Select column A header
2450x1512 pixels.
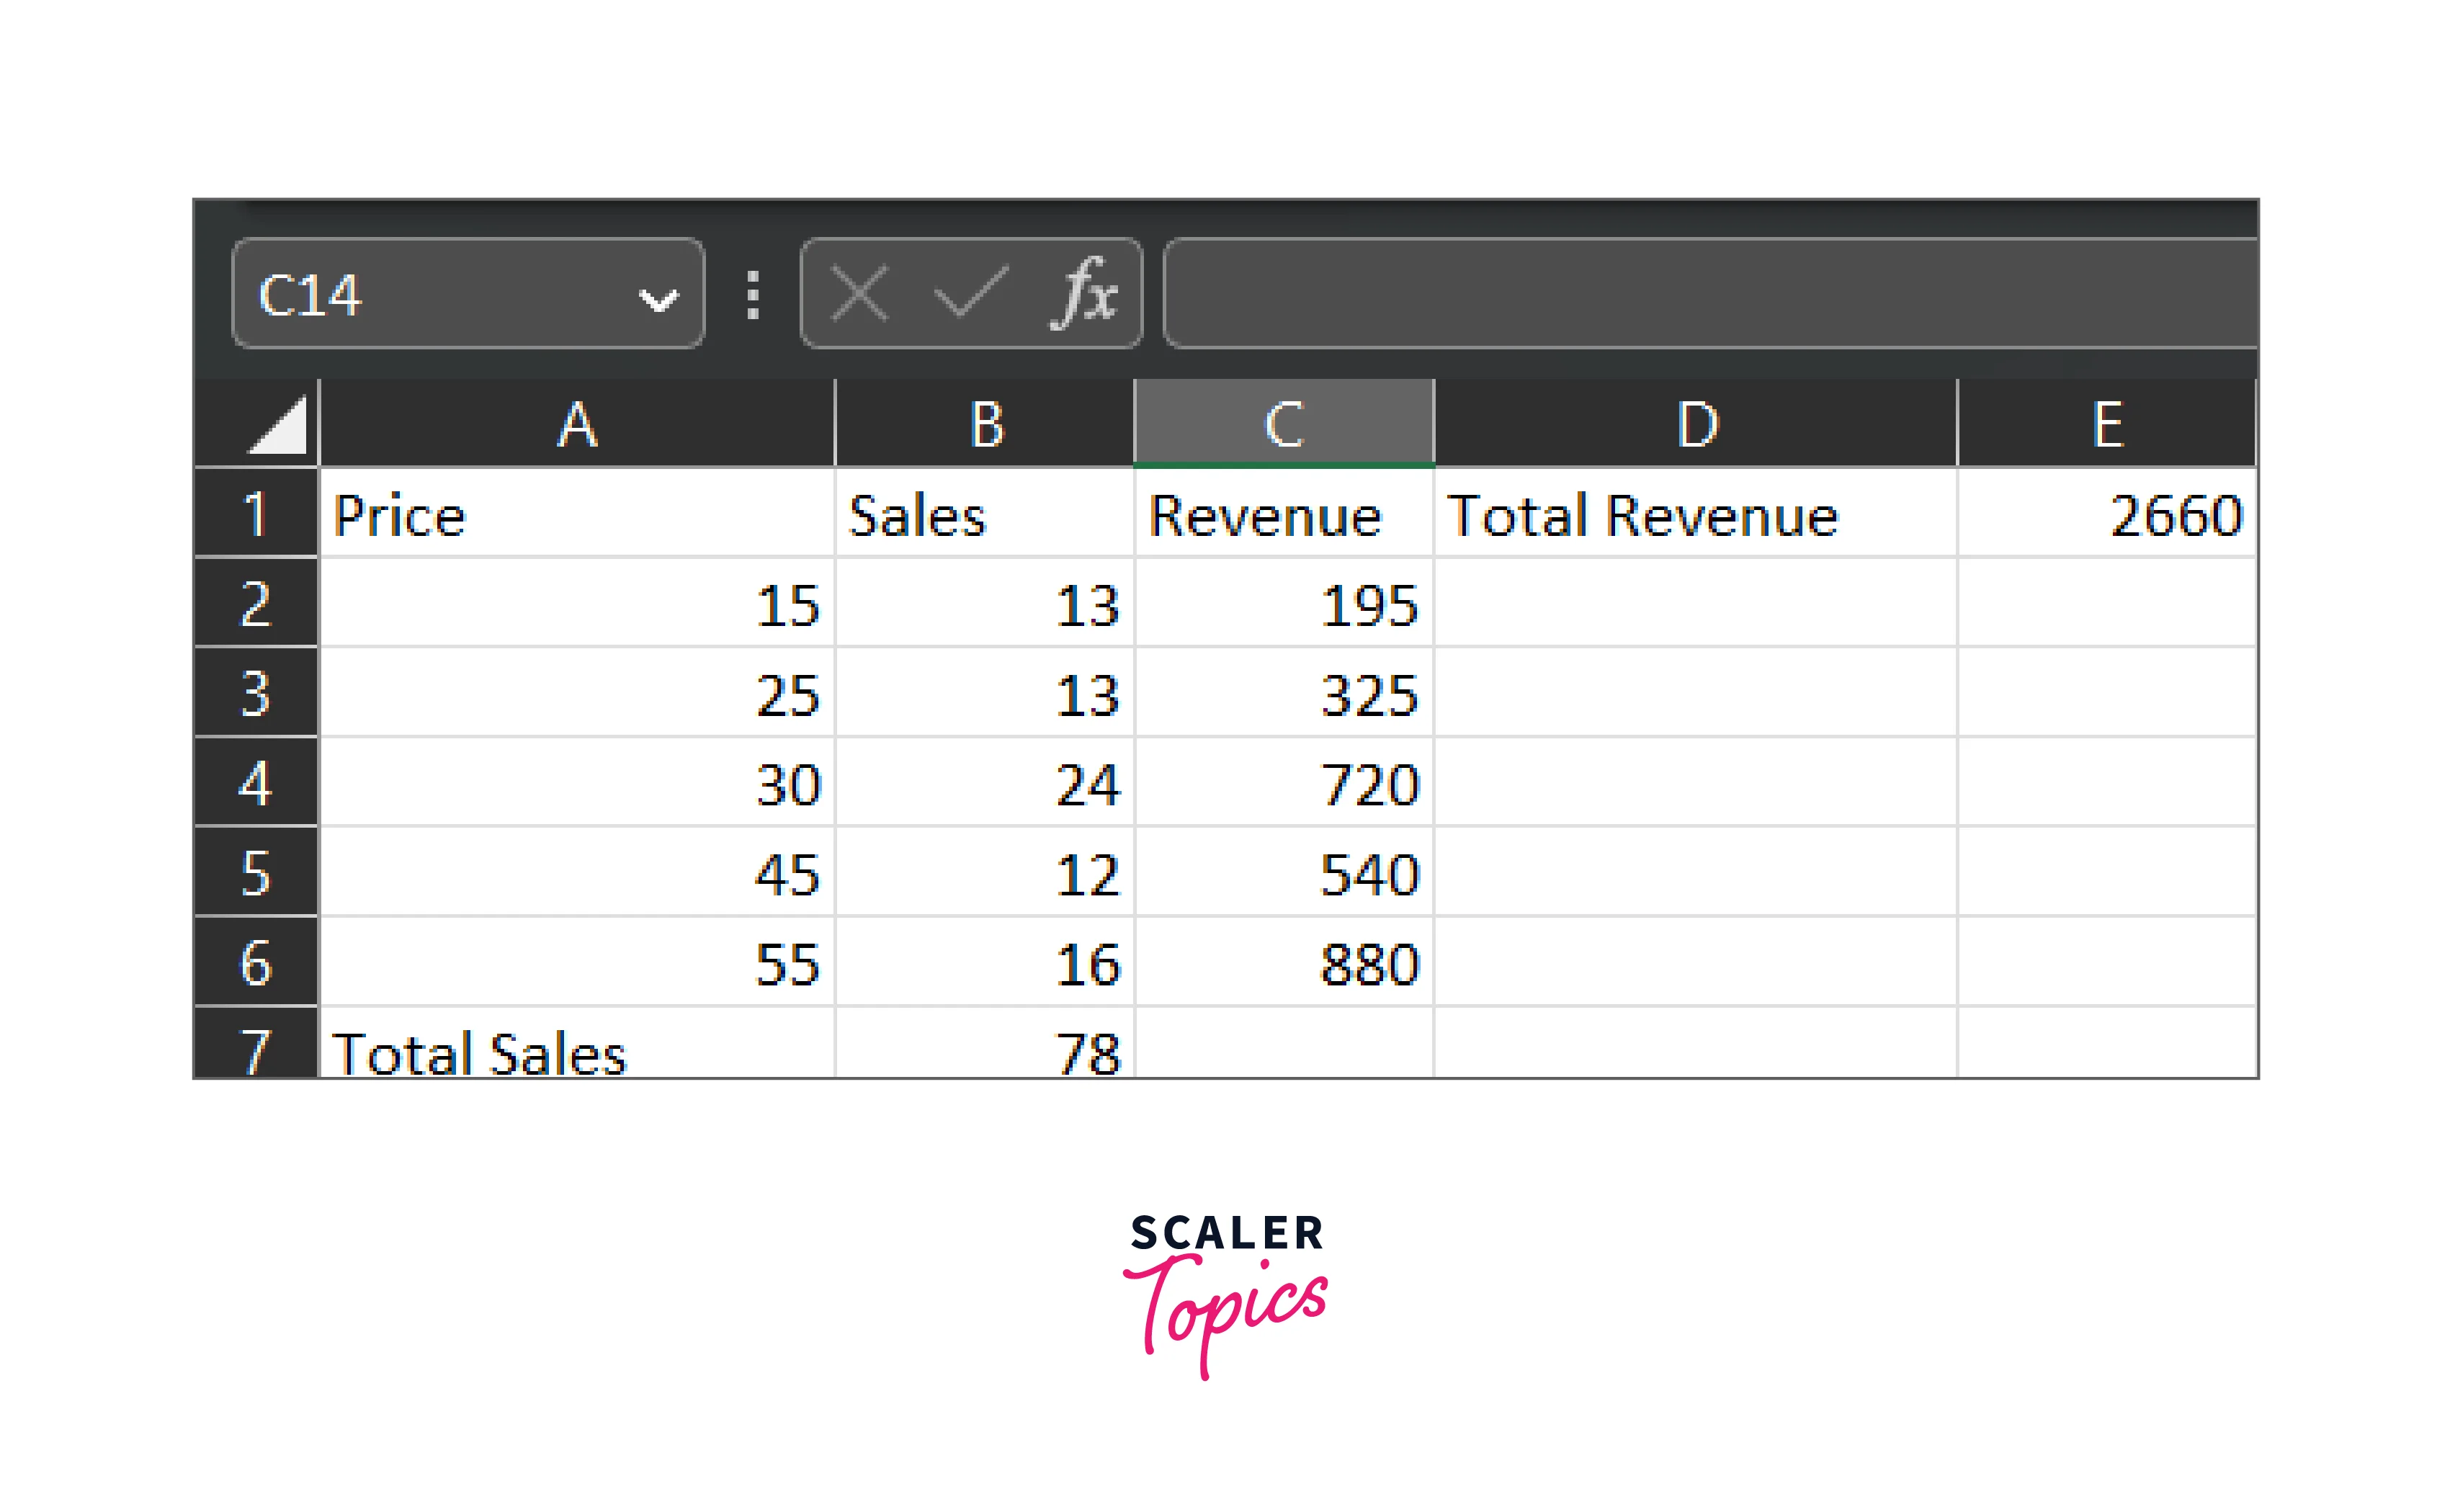point(576,424)
